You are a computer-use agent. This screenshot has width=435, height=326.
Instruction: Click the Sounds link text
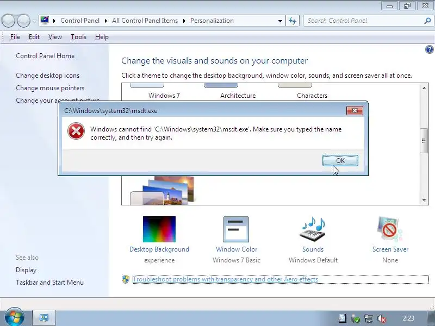tap(313, 249)
